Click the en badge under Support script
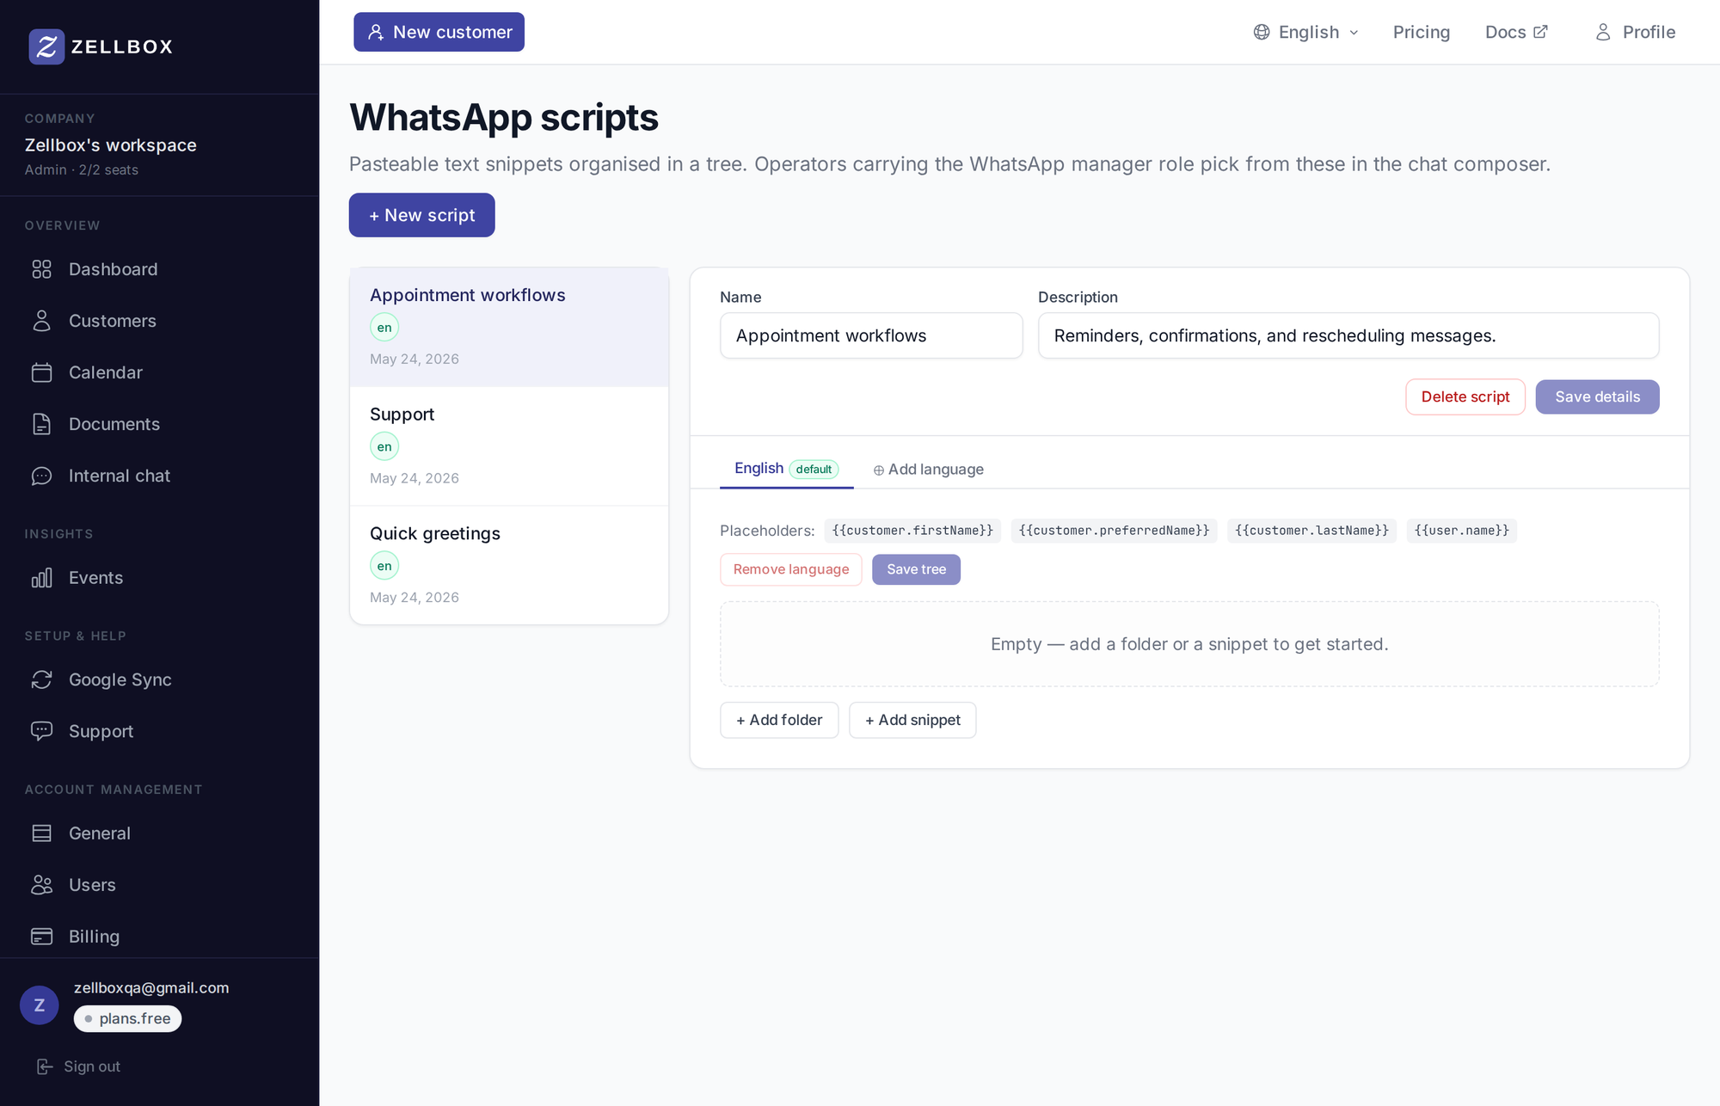Image resolution: width=1720 pixels, height=1106 pixels. 384,446
